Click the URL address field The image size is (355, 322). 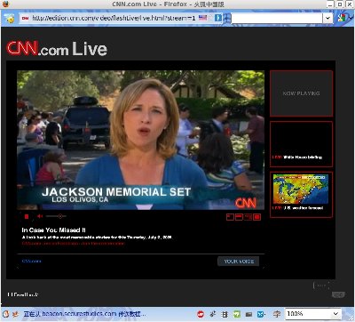(x=114, y=18)
